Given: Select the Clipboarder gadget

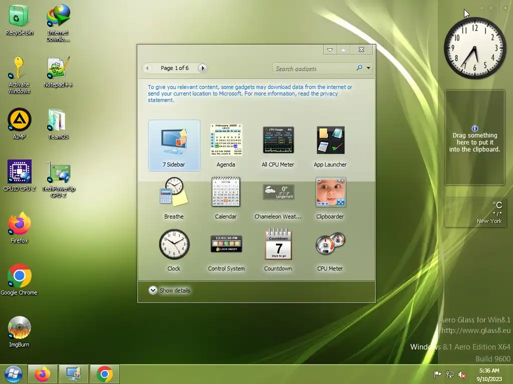Looking at the screenshot, I should click(x=330, y=198).
